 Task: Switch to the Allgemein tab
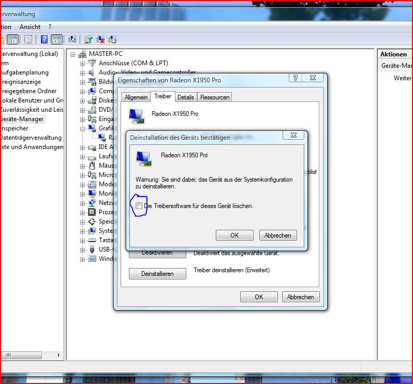136,97
